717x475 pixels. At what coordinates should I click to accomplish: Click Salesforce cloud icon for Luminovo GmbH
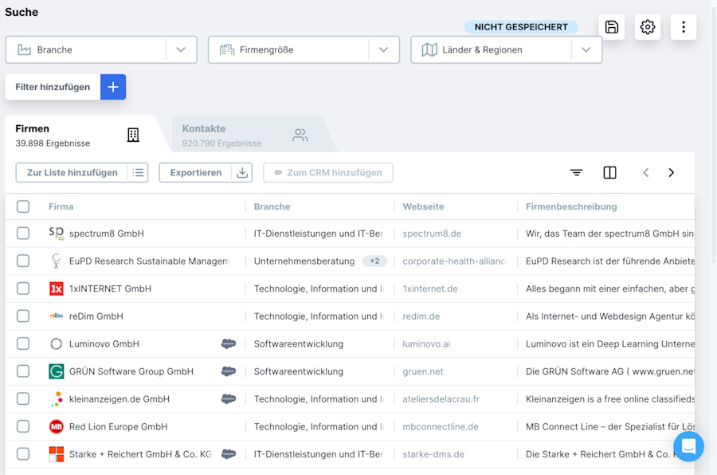[228, 343]
